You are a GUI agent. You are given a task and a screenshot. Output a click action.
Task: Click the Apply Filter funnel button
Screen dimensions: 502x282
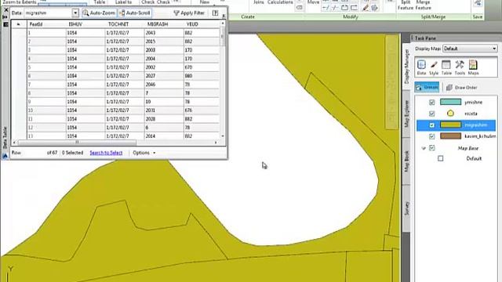click(x=189, y=13)
